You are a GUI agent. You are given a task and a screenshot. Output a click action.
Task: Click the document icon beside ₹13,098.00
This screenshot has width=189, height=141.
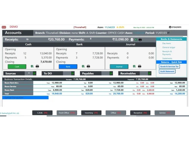pyautogui.click(x=132, y=39)
